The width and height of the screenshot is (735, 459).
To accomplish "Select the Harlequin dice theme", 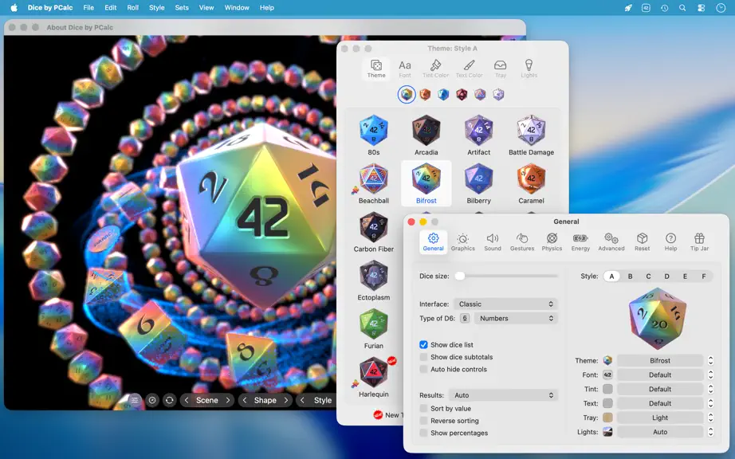I will tap(374, 377).
